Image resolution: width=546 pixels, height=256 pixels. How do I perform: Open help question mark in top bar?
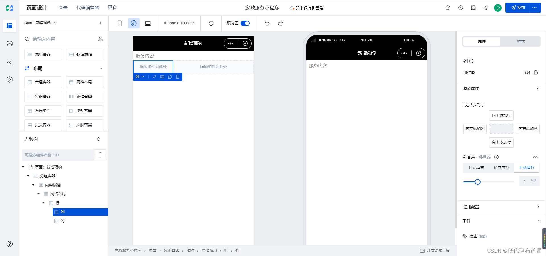click(x=448, y=8)
